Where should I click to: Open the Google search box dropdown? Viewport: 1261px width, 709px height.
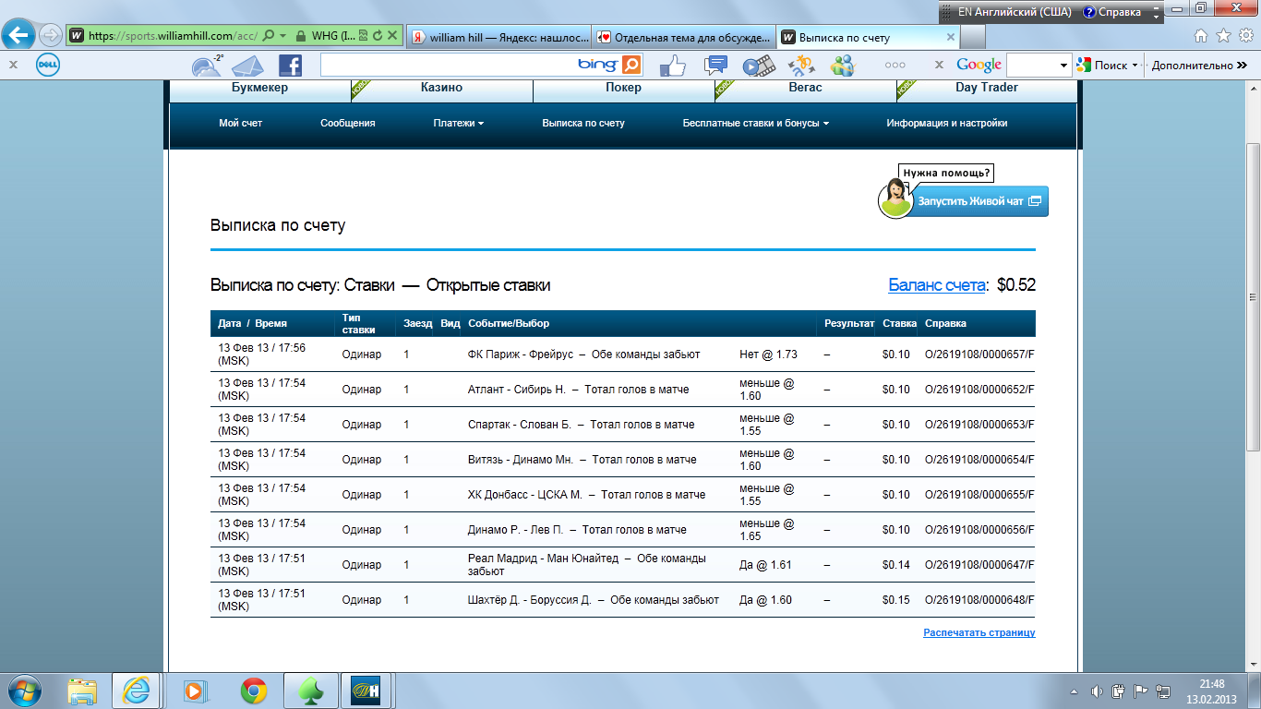pos(1063,66)
